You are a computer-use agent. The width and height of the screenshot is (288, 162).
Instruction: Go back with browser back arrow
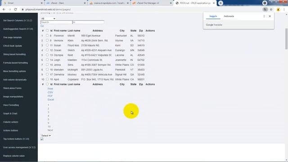point(4,9)
